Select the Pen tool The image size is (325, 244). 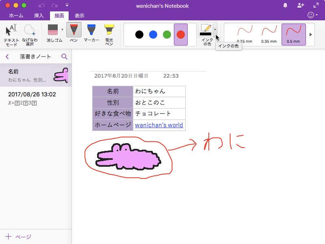click(74, 33)
